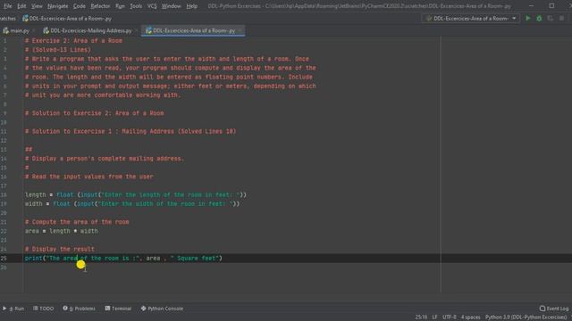The image size is (572, 321).
Task: Open the Run menu in the menu bar
Action: pyautogui.click(x=120, y=6)
